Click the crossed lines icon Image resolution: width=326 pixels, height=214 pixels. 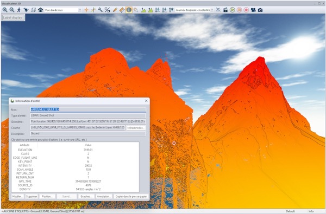tap(218, 10)
